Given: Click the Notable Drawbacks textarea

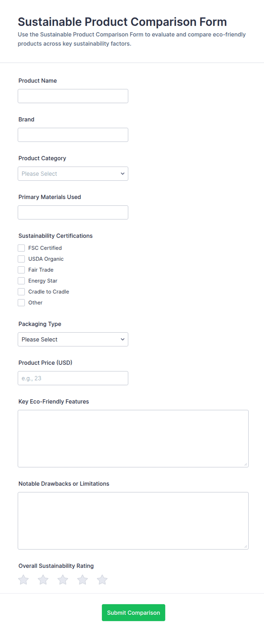Looking at the screenshot, I should pyautogui.click(x=133, y=521).
